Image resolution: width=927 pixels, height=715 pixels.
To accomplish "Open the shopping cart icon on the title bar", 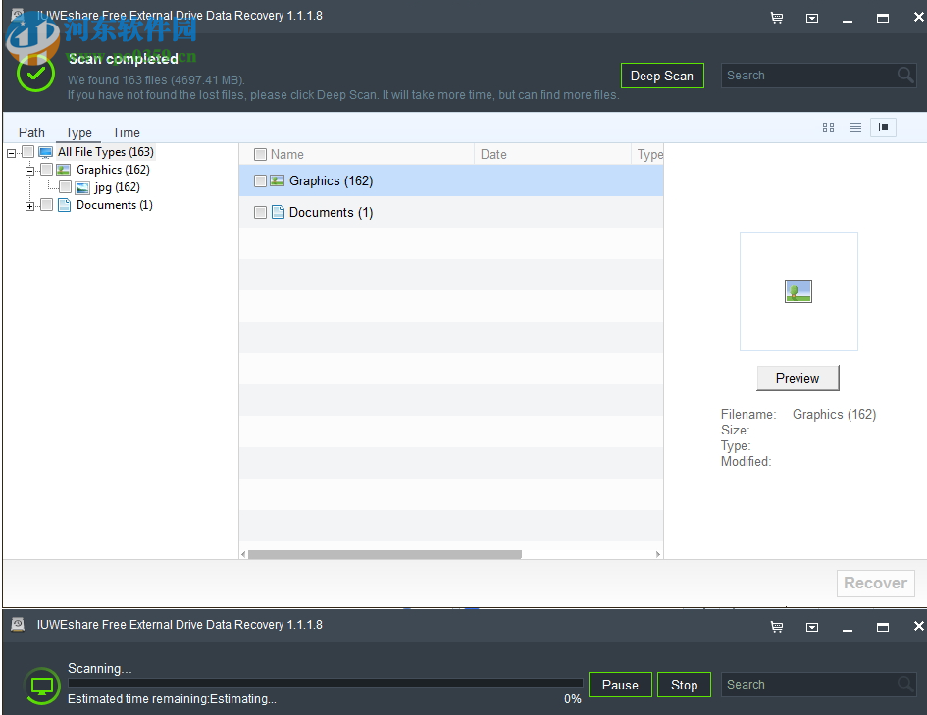I will point(776,17).
